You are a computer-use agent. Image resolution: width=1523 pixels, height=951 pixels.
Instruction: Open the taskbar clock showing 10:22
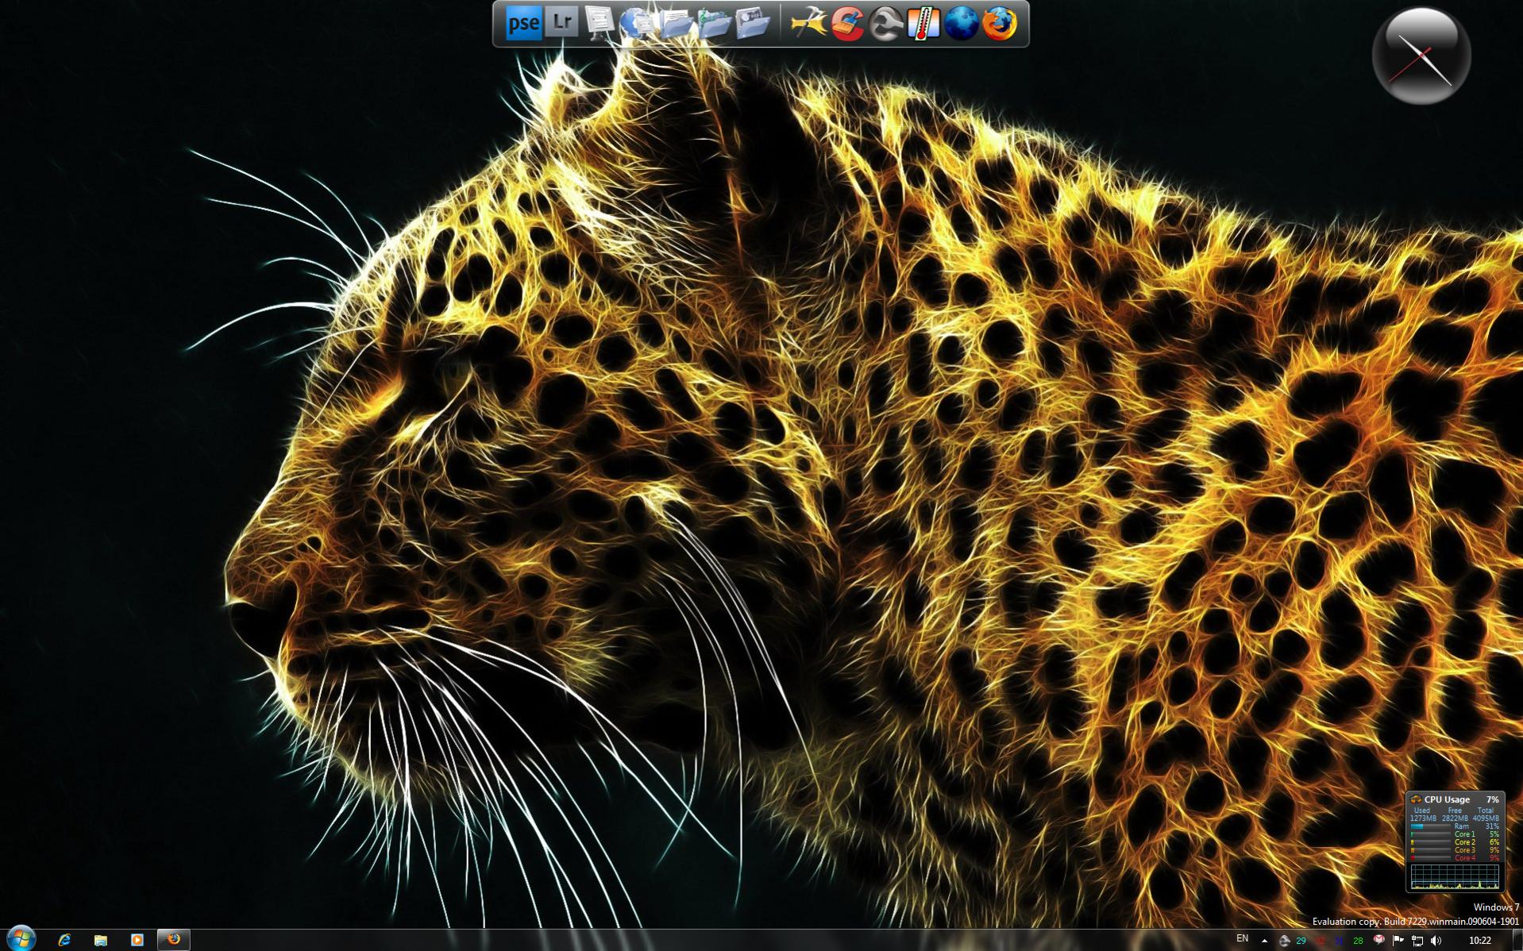pos(1479,941)
